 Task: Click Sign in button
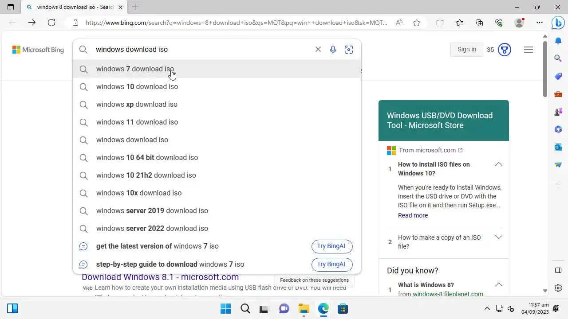click(467, 50)
